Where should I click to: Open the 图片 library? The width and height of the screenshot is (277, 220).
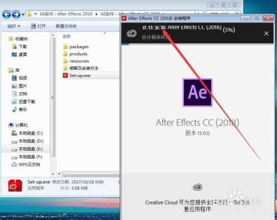(x=19, y=86)
